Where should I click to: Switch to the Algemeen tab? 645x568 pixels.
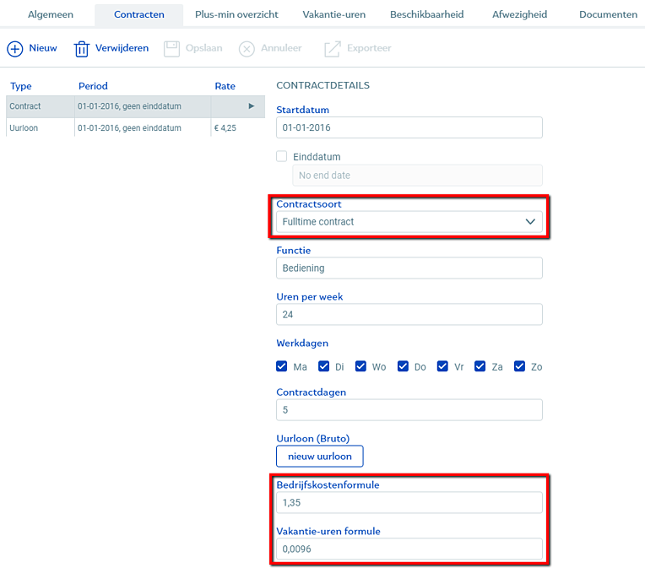(x=51, y=15)
